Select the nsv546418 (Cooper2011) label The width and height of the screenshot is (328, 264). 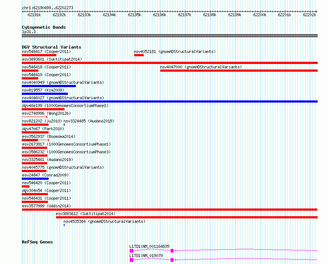click(x=46, y=67)
